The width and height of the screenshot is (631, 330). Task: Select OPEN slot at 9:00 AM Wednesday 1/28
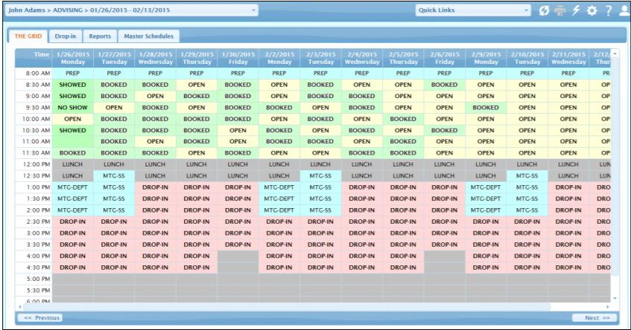(x=156, y=96)
